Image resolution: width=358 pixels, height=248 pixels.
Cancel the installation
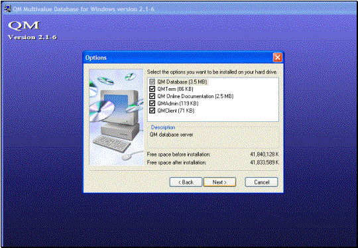point(261,182)
